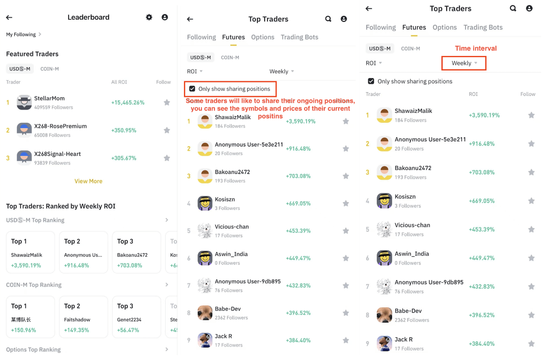This screenshot has height=360, width=543.
Task: Click the Kosiszn trader avatar
Action: tap(205, 203)
